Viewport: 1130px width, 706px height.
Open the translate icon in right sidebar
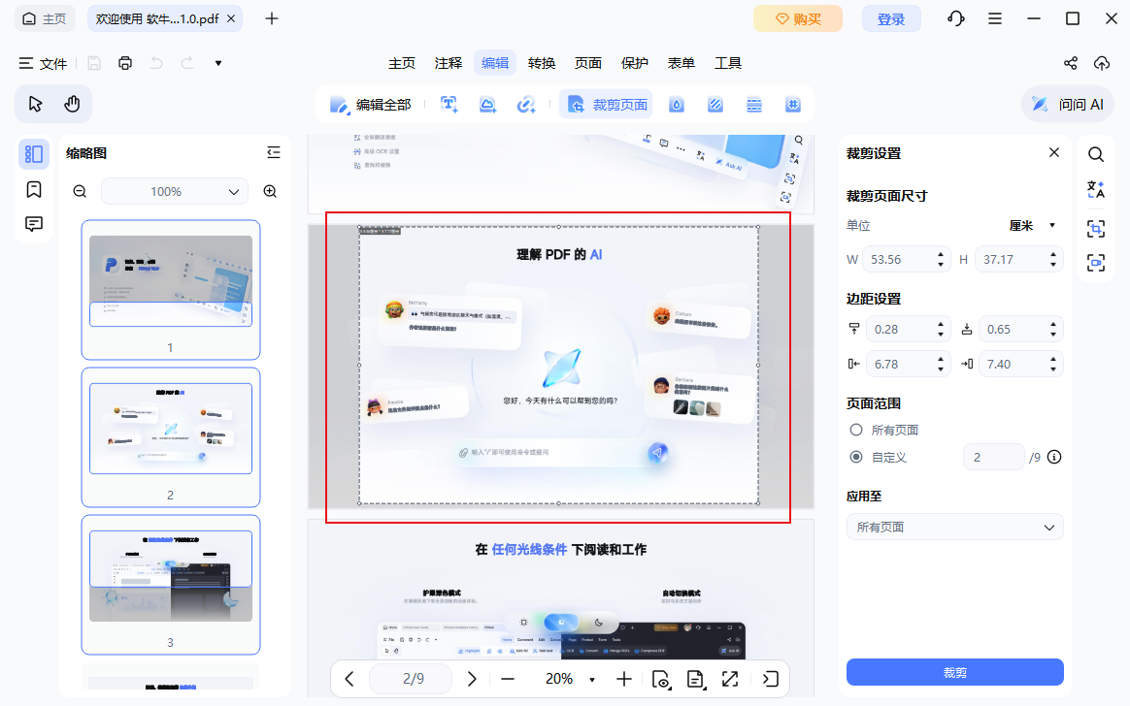pos(1096,190)
